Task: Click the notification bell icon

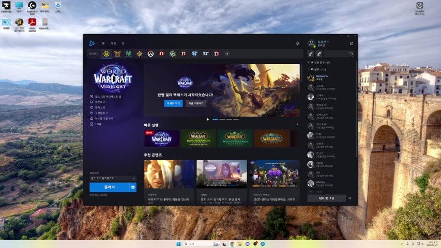Action: click(297, 43)
